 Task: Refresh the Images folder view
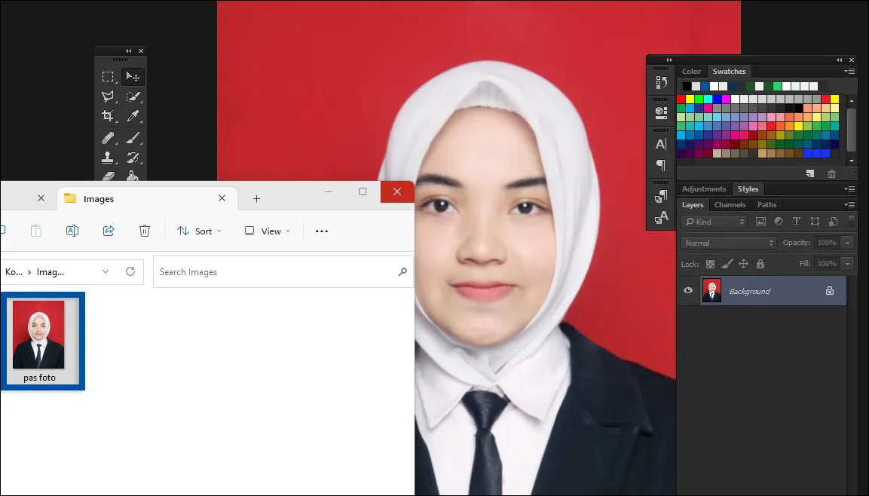(130, 271)
